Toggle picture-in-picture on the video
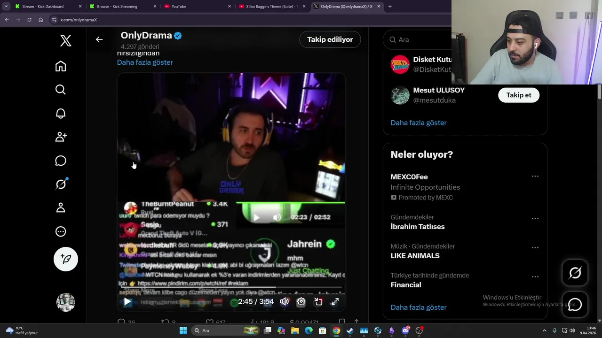Viewport: 602px width, 338px height. pos(318,302)
